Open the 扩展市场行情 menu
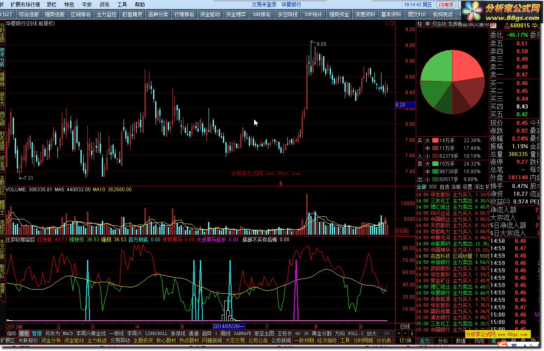Screen dimensions: 544x351 25,5
